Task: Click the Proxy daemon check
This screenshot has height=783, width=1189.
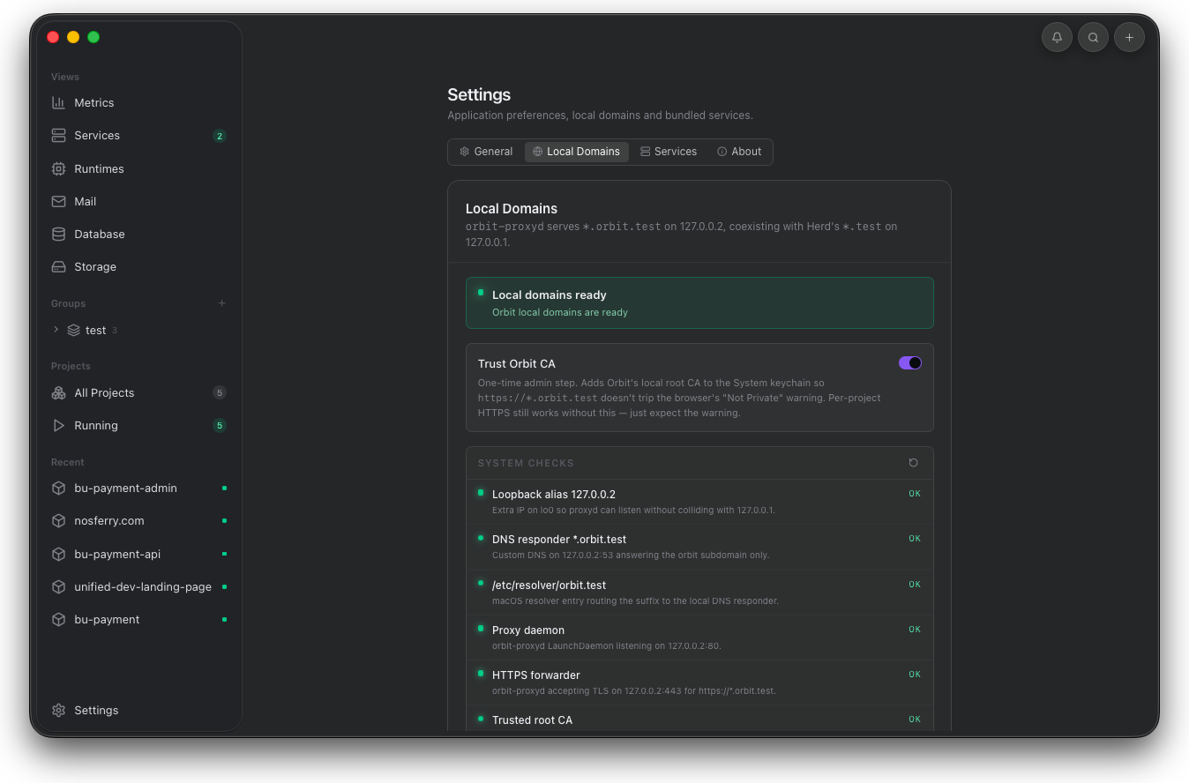Action: pyautogui.click(x=699, y=637)
